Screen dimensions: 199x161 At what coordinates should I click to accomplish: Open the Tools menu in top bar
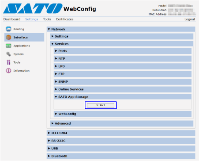pyautogui.click(x=47, y=19)
